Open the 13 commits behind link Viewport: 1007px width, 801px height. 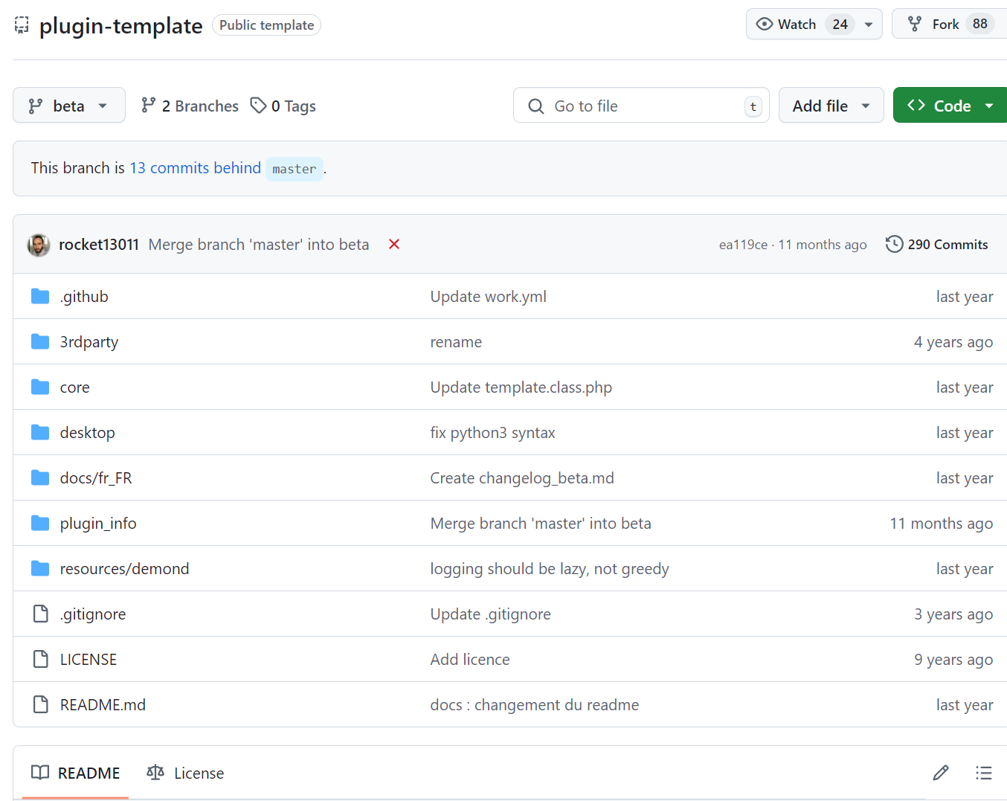click(x=196, y=168)
